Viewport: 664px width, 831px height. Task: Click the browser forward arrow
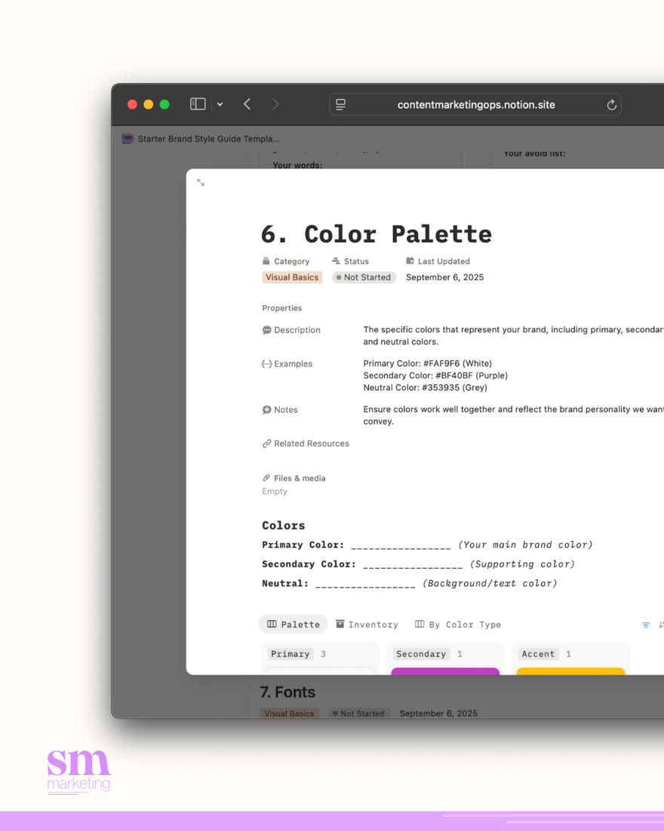tap(275, 104)
